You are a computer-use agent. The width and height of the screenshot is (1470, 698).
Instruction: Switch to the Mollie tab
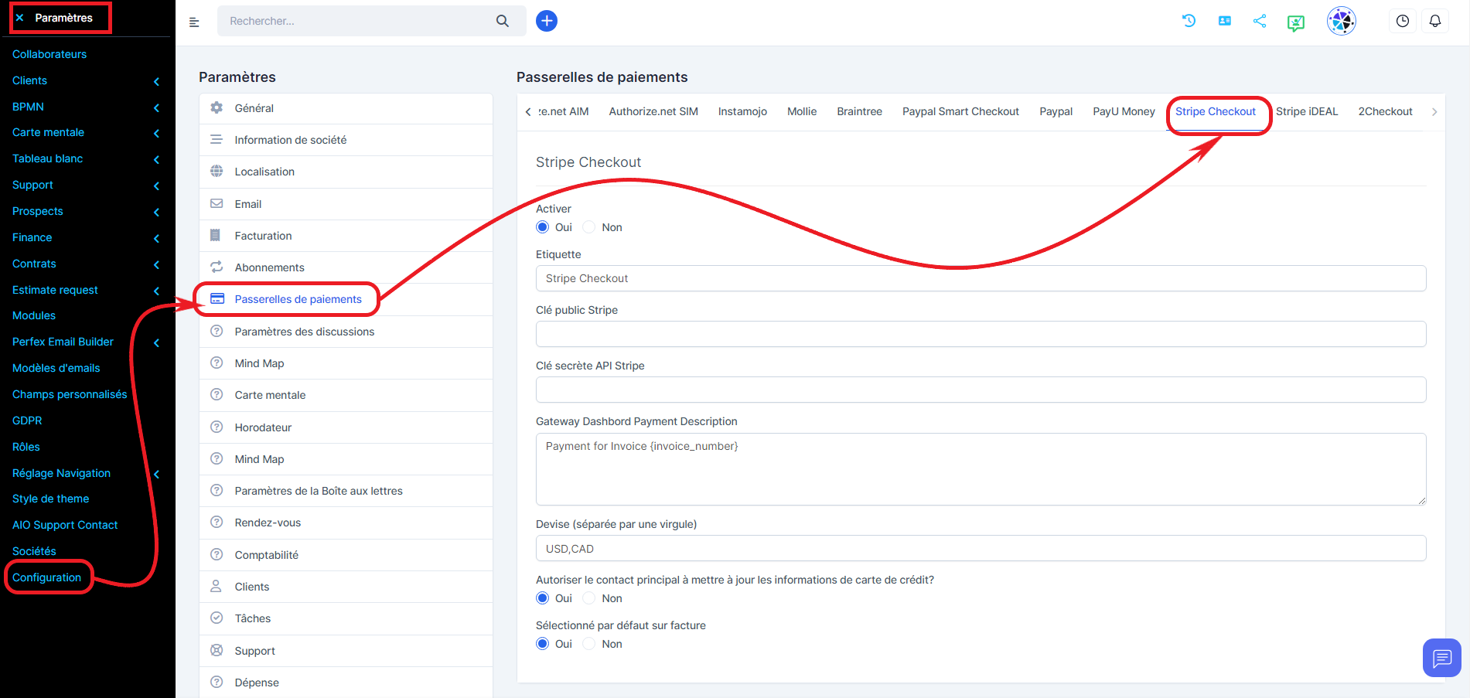802,111
